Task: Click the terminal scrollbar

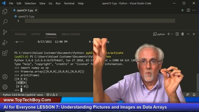Action: (198, 82)
